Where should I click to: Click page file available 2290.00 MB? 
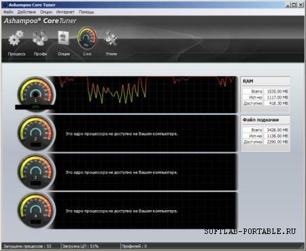tap(277, 141)
